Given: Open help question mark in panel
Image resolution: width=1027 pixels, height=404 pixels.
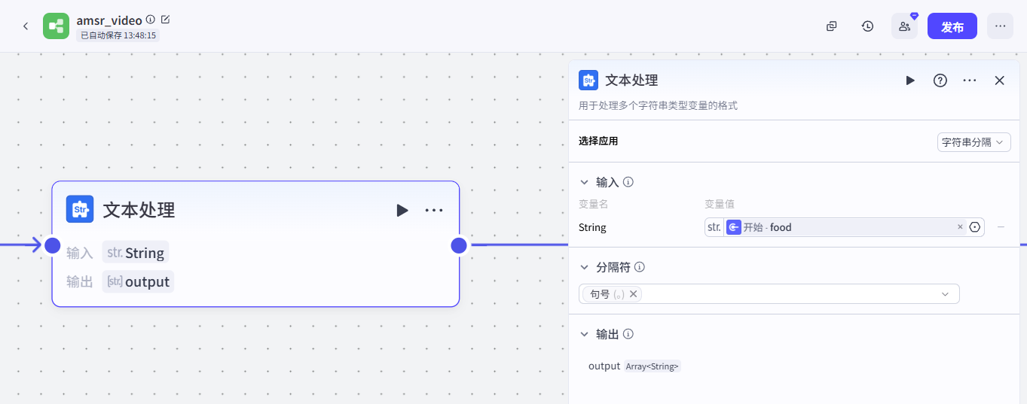Looking at the screenshot, I should (940, 80).
